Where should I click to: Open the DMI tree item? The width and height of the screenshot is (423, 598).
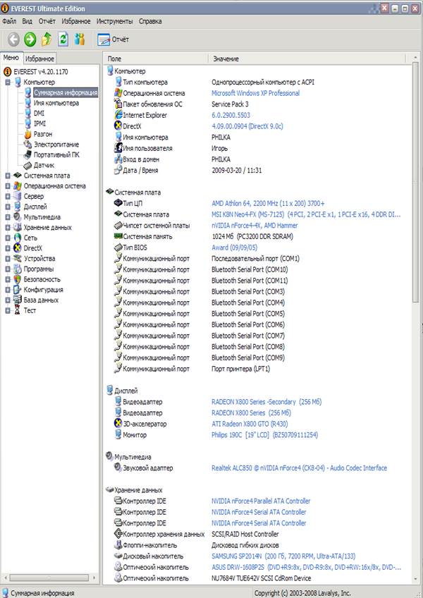(39, 114)
